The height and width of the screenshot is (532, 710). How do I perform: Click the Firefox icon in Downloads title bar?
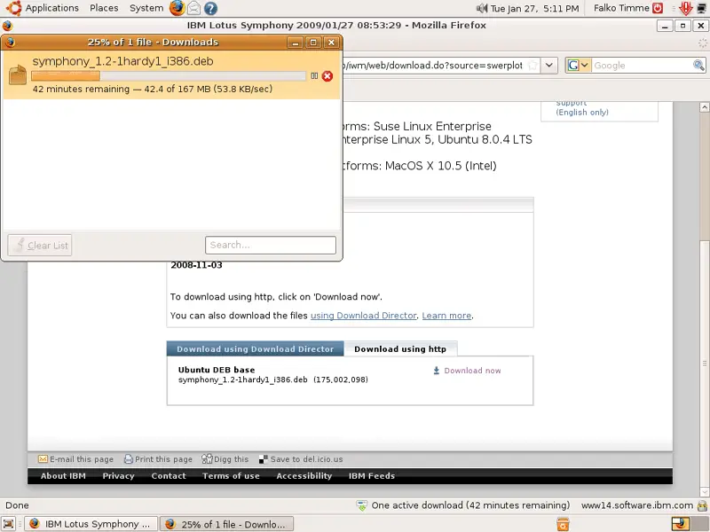click(x=10, y=42)
